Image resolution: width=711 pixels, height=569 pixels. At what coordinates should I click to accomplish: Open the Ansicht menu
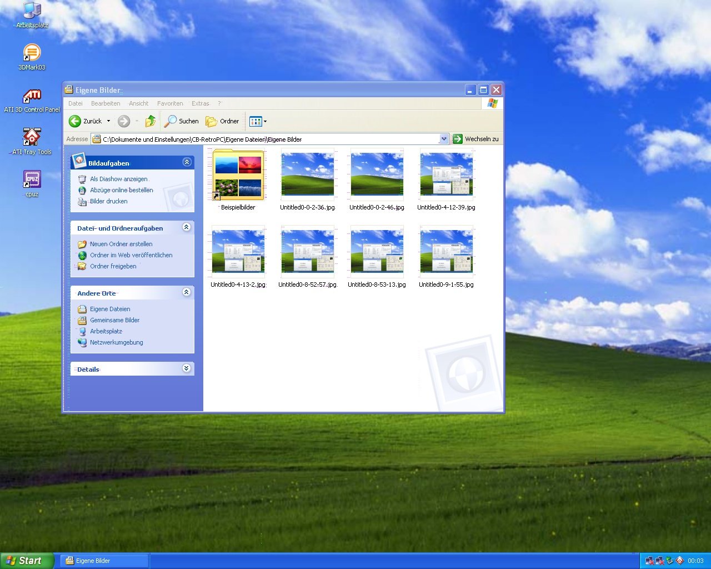(x=139, y=103)
